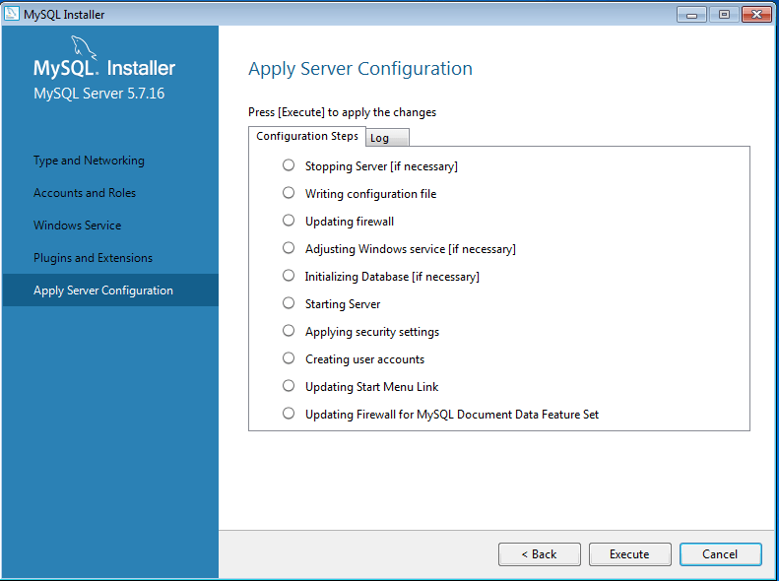Click 'Adjusting Windows service [if necessary]' text

411,249
